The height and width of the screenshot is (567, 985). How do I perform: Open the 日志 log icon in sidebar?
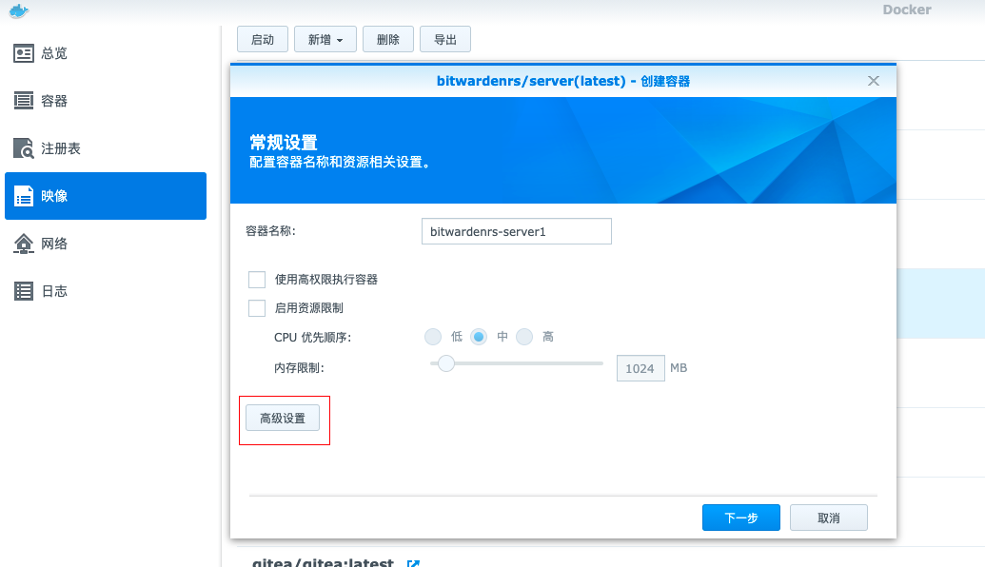(24, 291)
